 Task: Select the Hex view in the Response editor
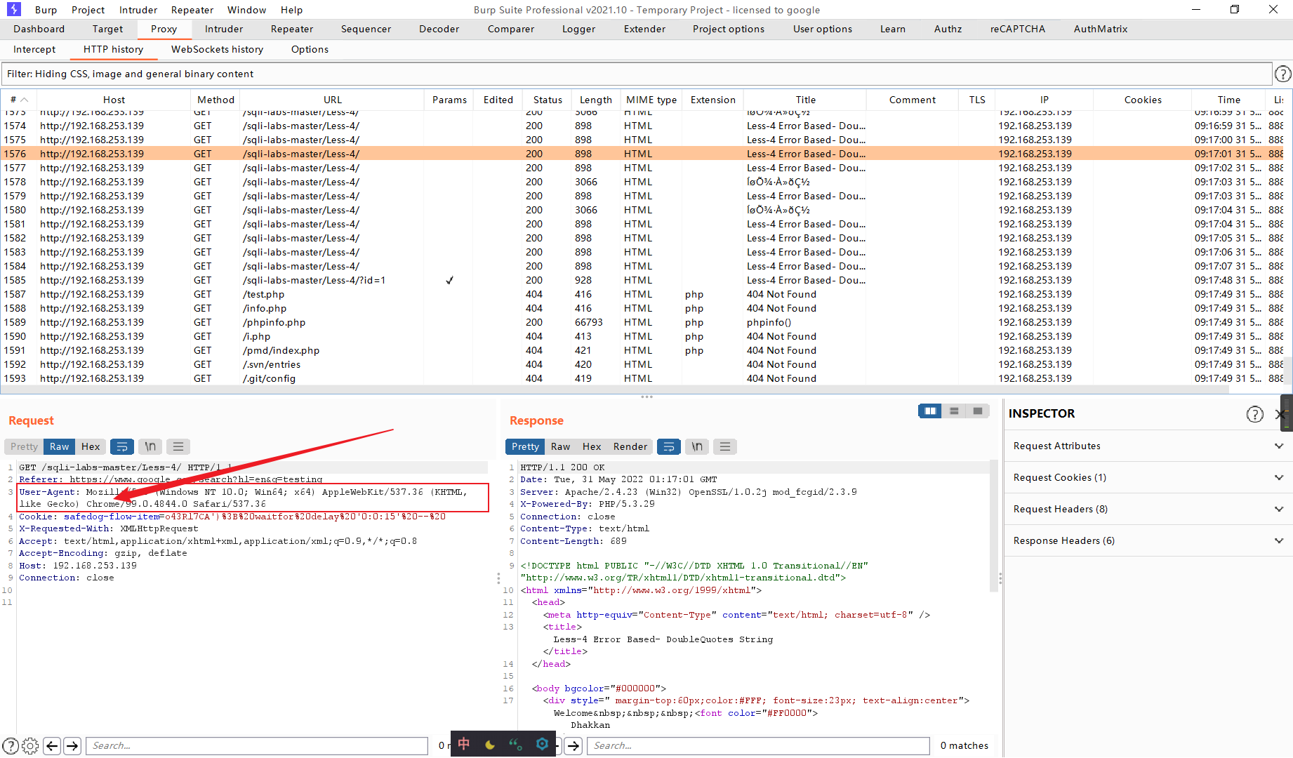[x=592, y=446]
